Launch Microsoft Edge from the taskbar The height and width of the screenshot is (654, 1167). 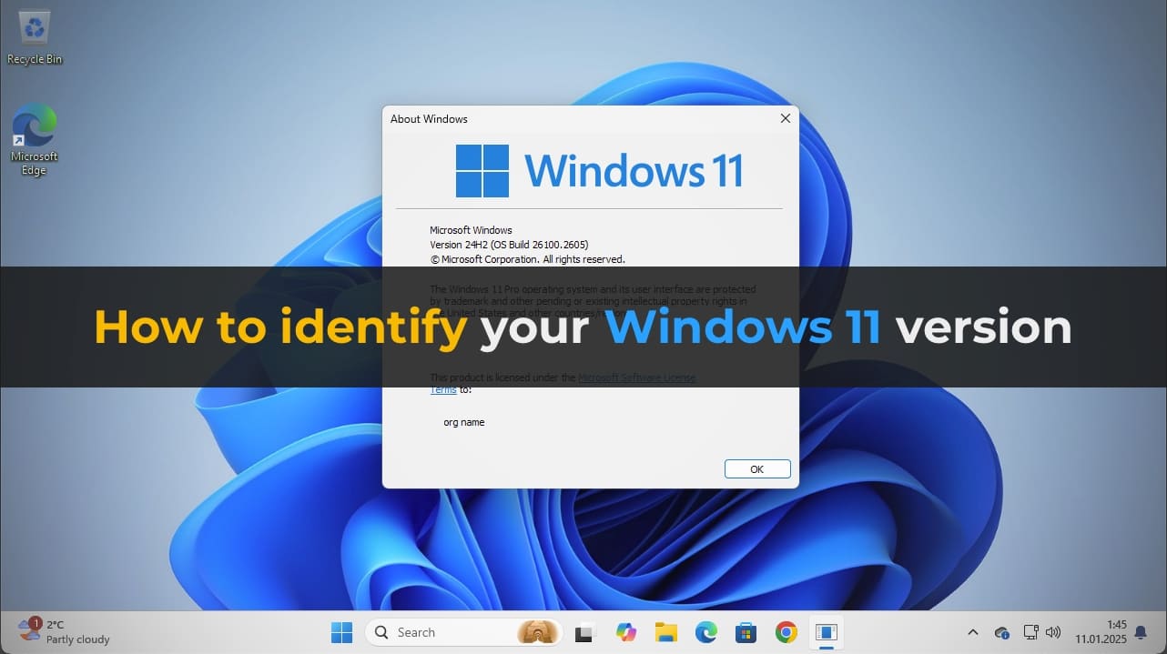tap(706, 632)
